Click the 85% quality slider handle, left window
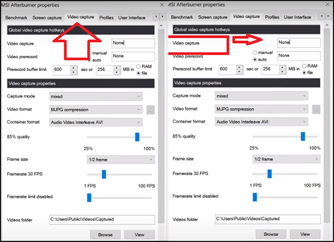This screenshot has height=242, width=334. pyautogui.click(x=137, y=137)
